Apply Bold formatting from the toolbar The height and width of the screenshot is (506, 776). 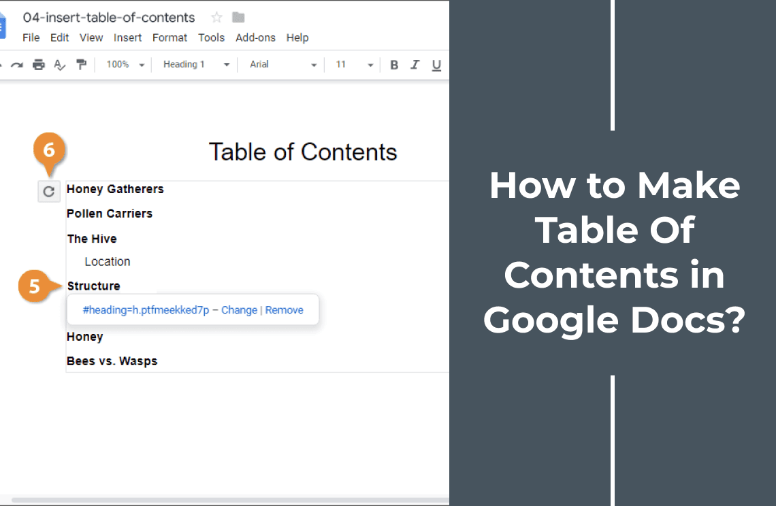pyautogui.click(x=393, y=65)
